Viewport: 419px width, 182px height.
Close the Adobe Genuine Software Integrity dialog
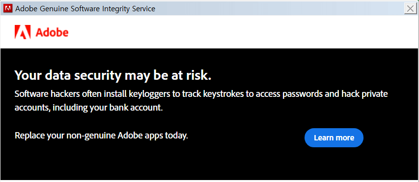pos(410,8)
